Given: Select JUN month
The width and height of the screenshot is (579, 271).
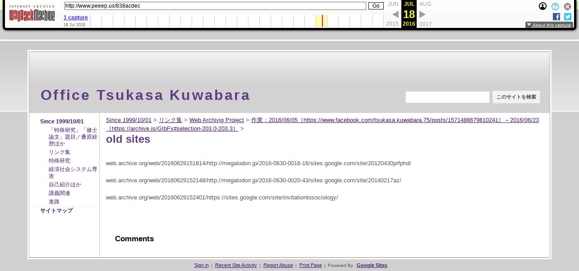Looking at the screenshot, I should click(x=393, y=4).
